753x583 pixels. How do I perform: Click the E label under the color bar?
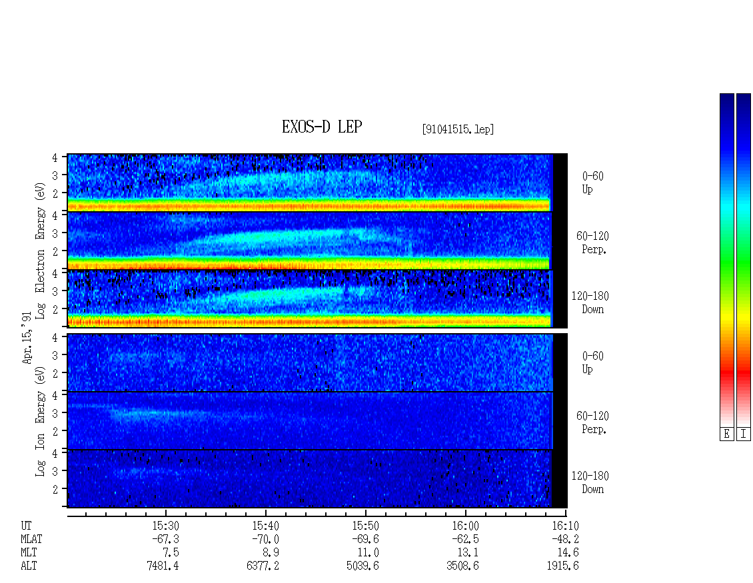click(726, 434)
